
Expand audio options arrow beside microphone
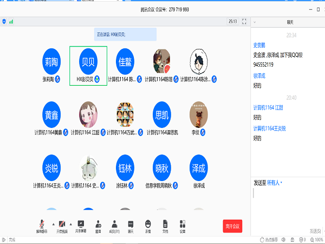[x=54, y=224]
